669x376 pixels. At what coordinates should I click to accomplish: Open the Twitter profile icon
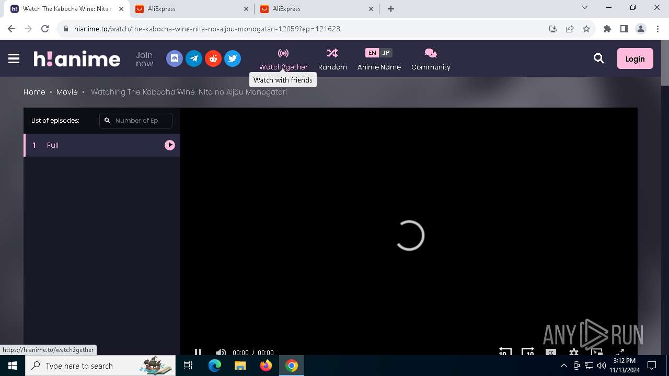point(233,58)
